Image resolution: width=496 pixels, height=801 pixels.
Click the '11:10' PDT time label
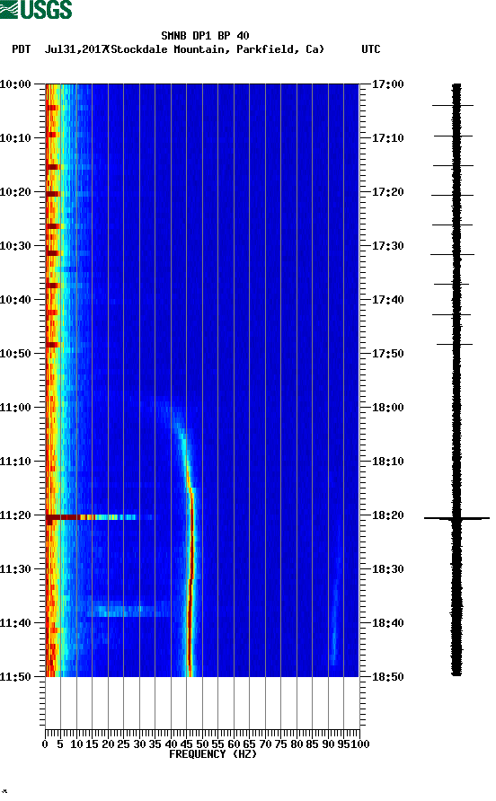(x=15, y=462)
